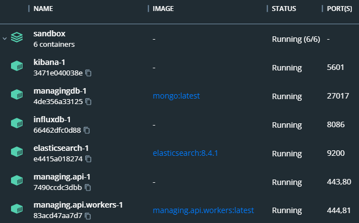359x223 pixels.
Task: Select the elasticsearch-1 container name
Action: (x=61, y=148)
